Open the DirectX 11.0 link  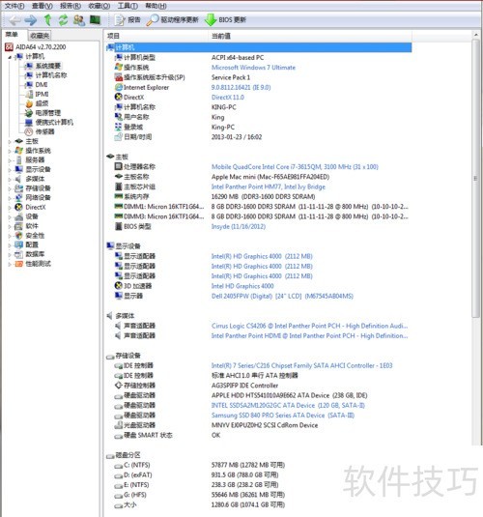pyautogui.click(x=227, y=98)
